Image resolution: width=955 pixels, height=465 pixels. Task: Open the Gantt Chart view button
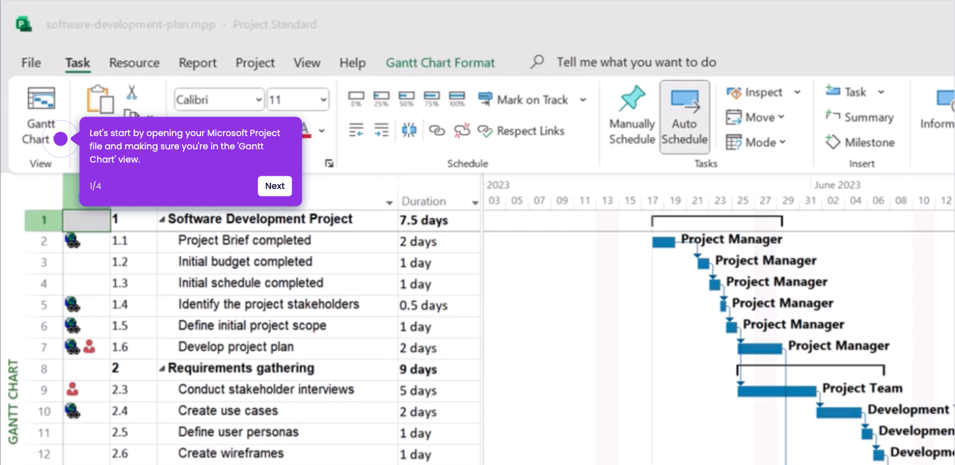[x=41, y=117]
